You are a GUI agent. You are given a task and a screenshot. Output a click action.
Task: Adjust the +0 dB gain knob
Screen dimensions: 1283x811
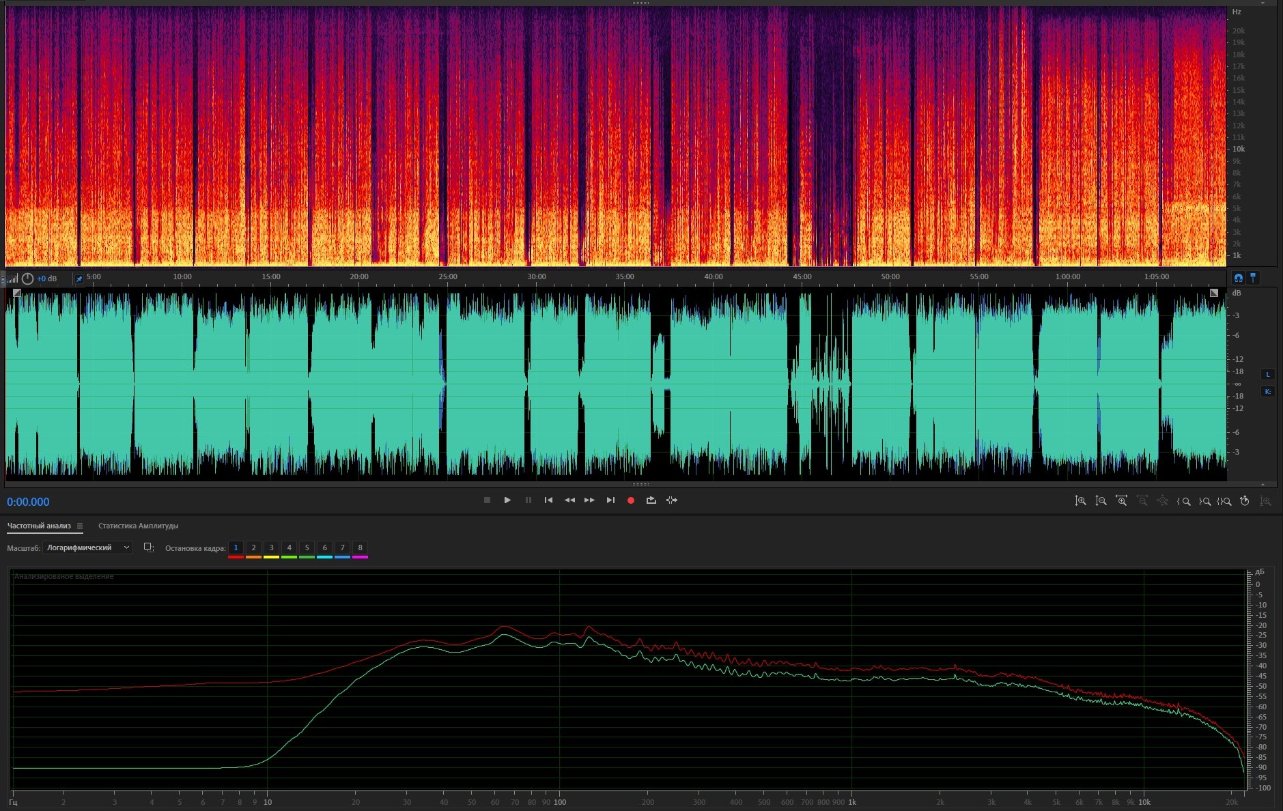(28, 279)
